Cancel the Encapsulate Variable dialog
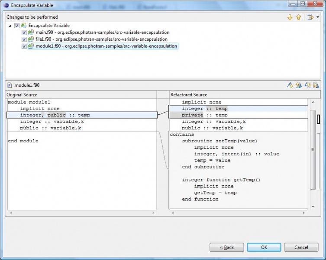 pos(301,247)
